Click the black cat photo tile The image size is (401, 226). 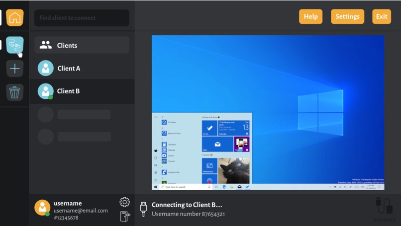click(233, 170)
